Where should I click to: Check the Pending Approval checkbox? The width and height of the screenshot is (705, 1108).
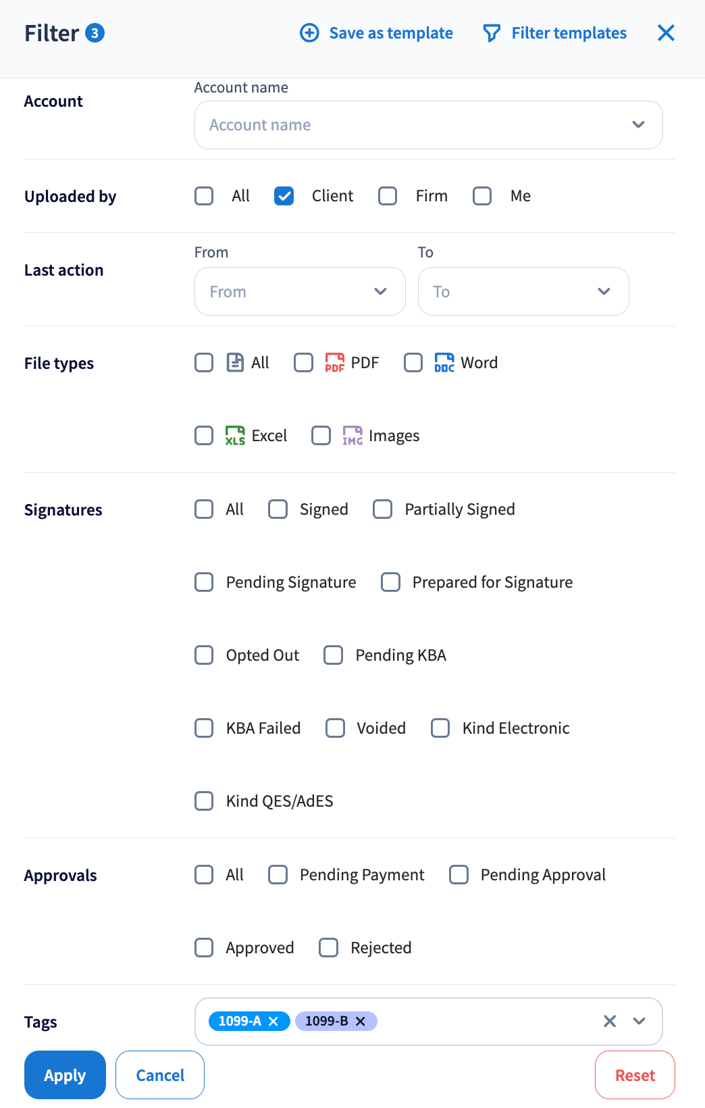click(459, 875)
